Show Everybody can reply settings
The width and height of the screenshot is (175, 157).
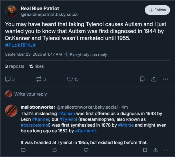coord(86,54)
